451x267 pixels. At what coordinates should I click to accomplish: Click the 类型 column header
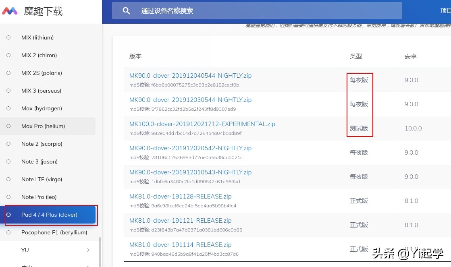click(356, 56)
